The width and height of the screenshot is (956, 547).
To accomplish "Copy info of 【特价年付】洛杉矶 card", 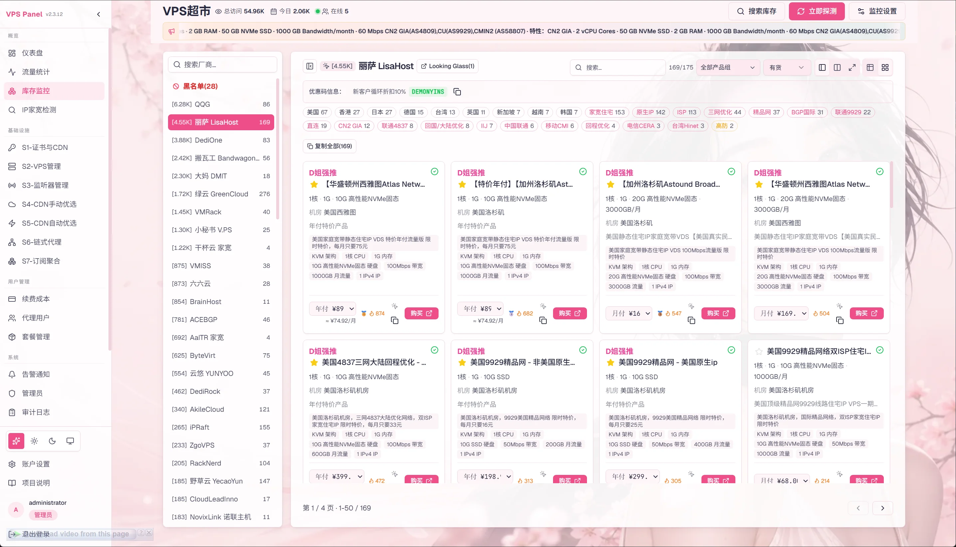I will [x=543, y=320].
